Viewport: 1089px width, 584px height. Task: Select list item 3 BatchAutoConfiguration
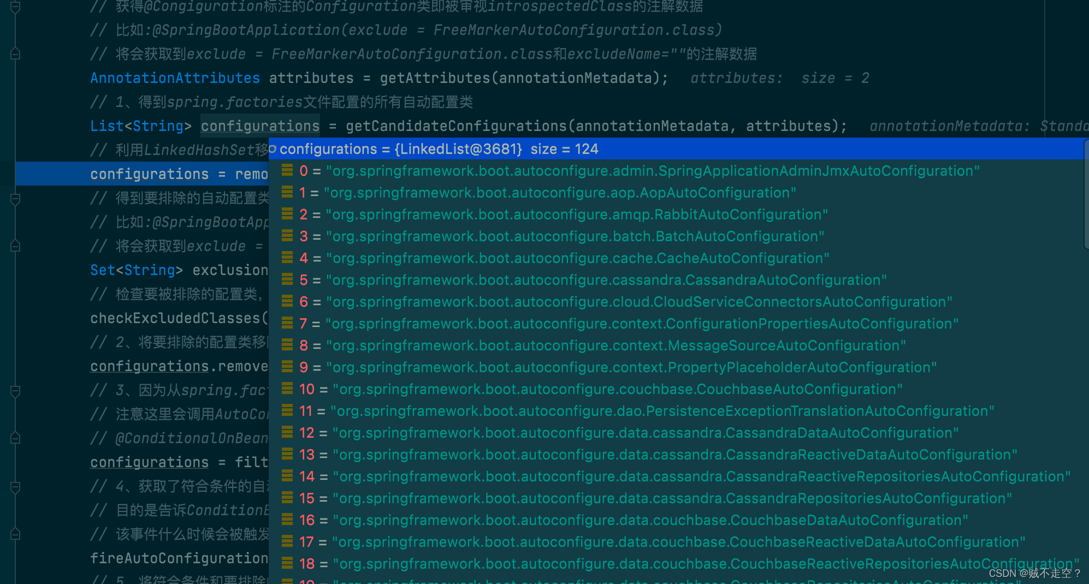[x=676, y=236]
